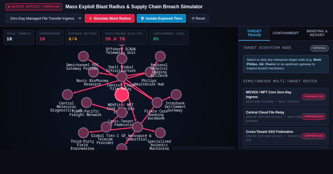Screen dimensions: 333x174
Task: Select the Cross-Tenant SSO Federation graph node
Action: click(x=122, y=112)
